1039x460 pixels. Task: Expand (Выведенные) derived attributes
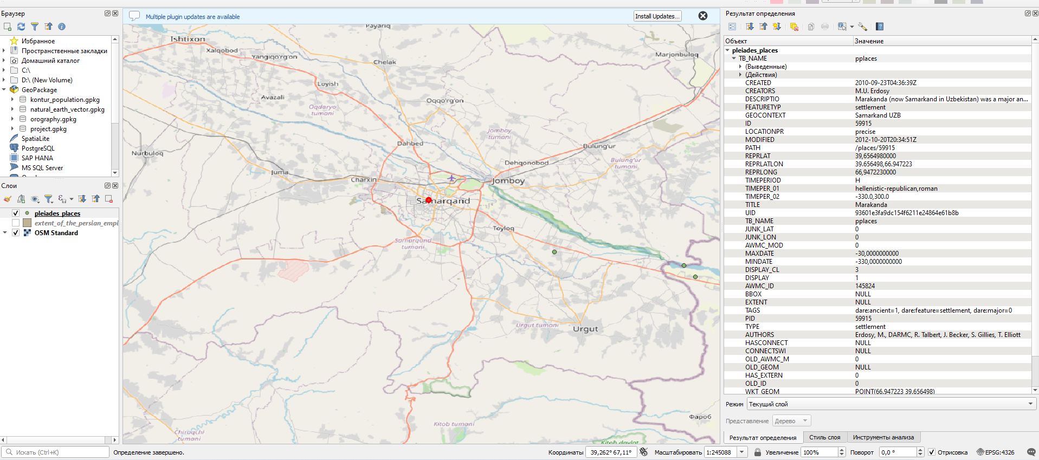[740, 67]
